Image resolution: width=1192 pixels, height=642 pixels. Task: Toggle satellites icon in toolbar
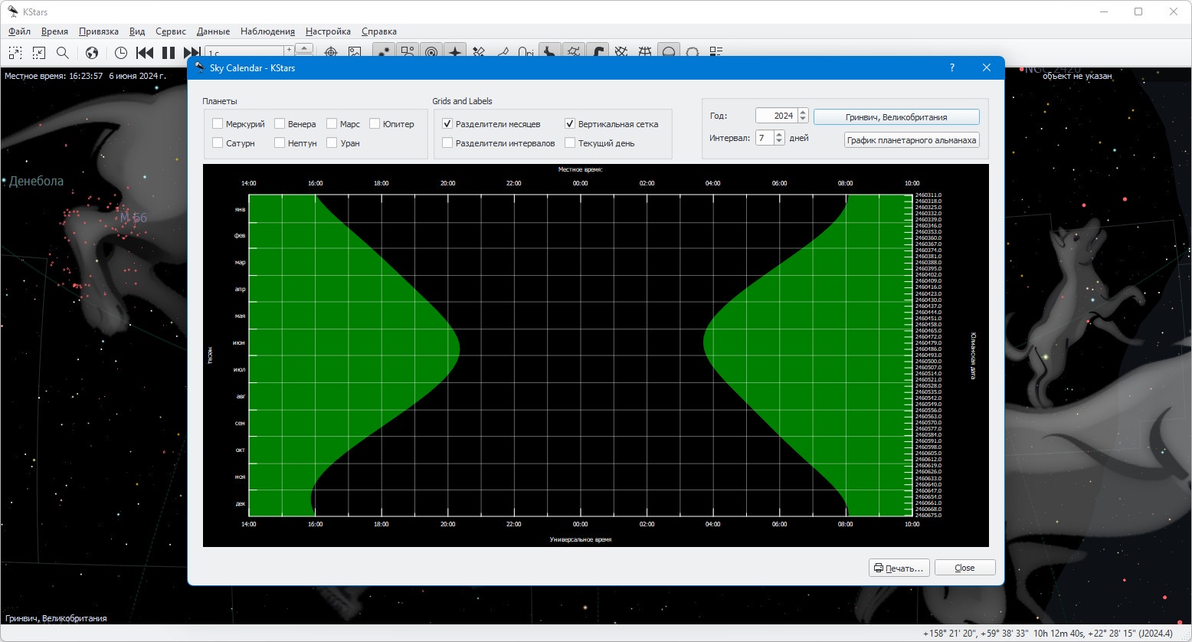[479, 52]
